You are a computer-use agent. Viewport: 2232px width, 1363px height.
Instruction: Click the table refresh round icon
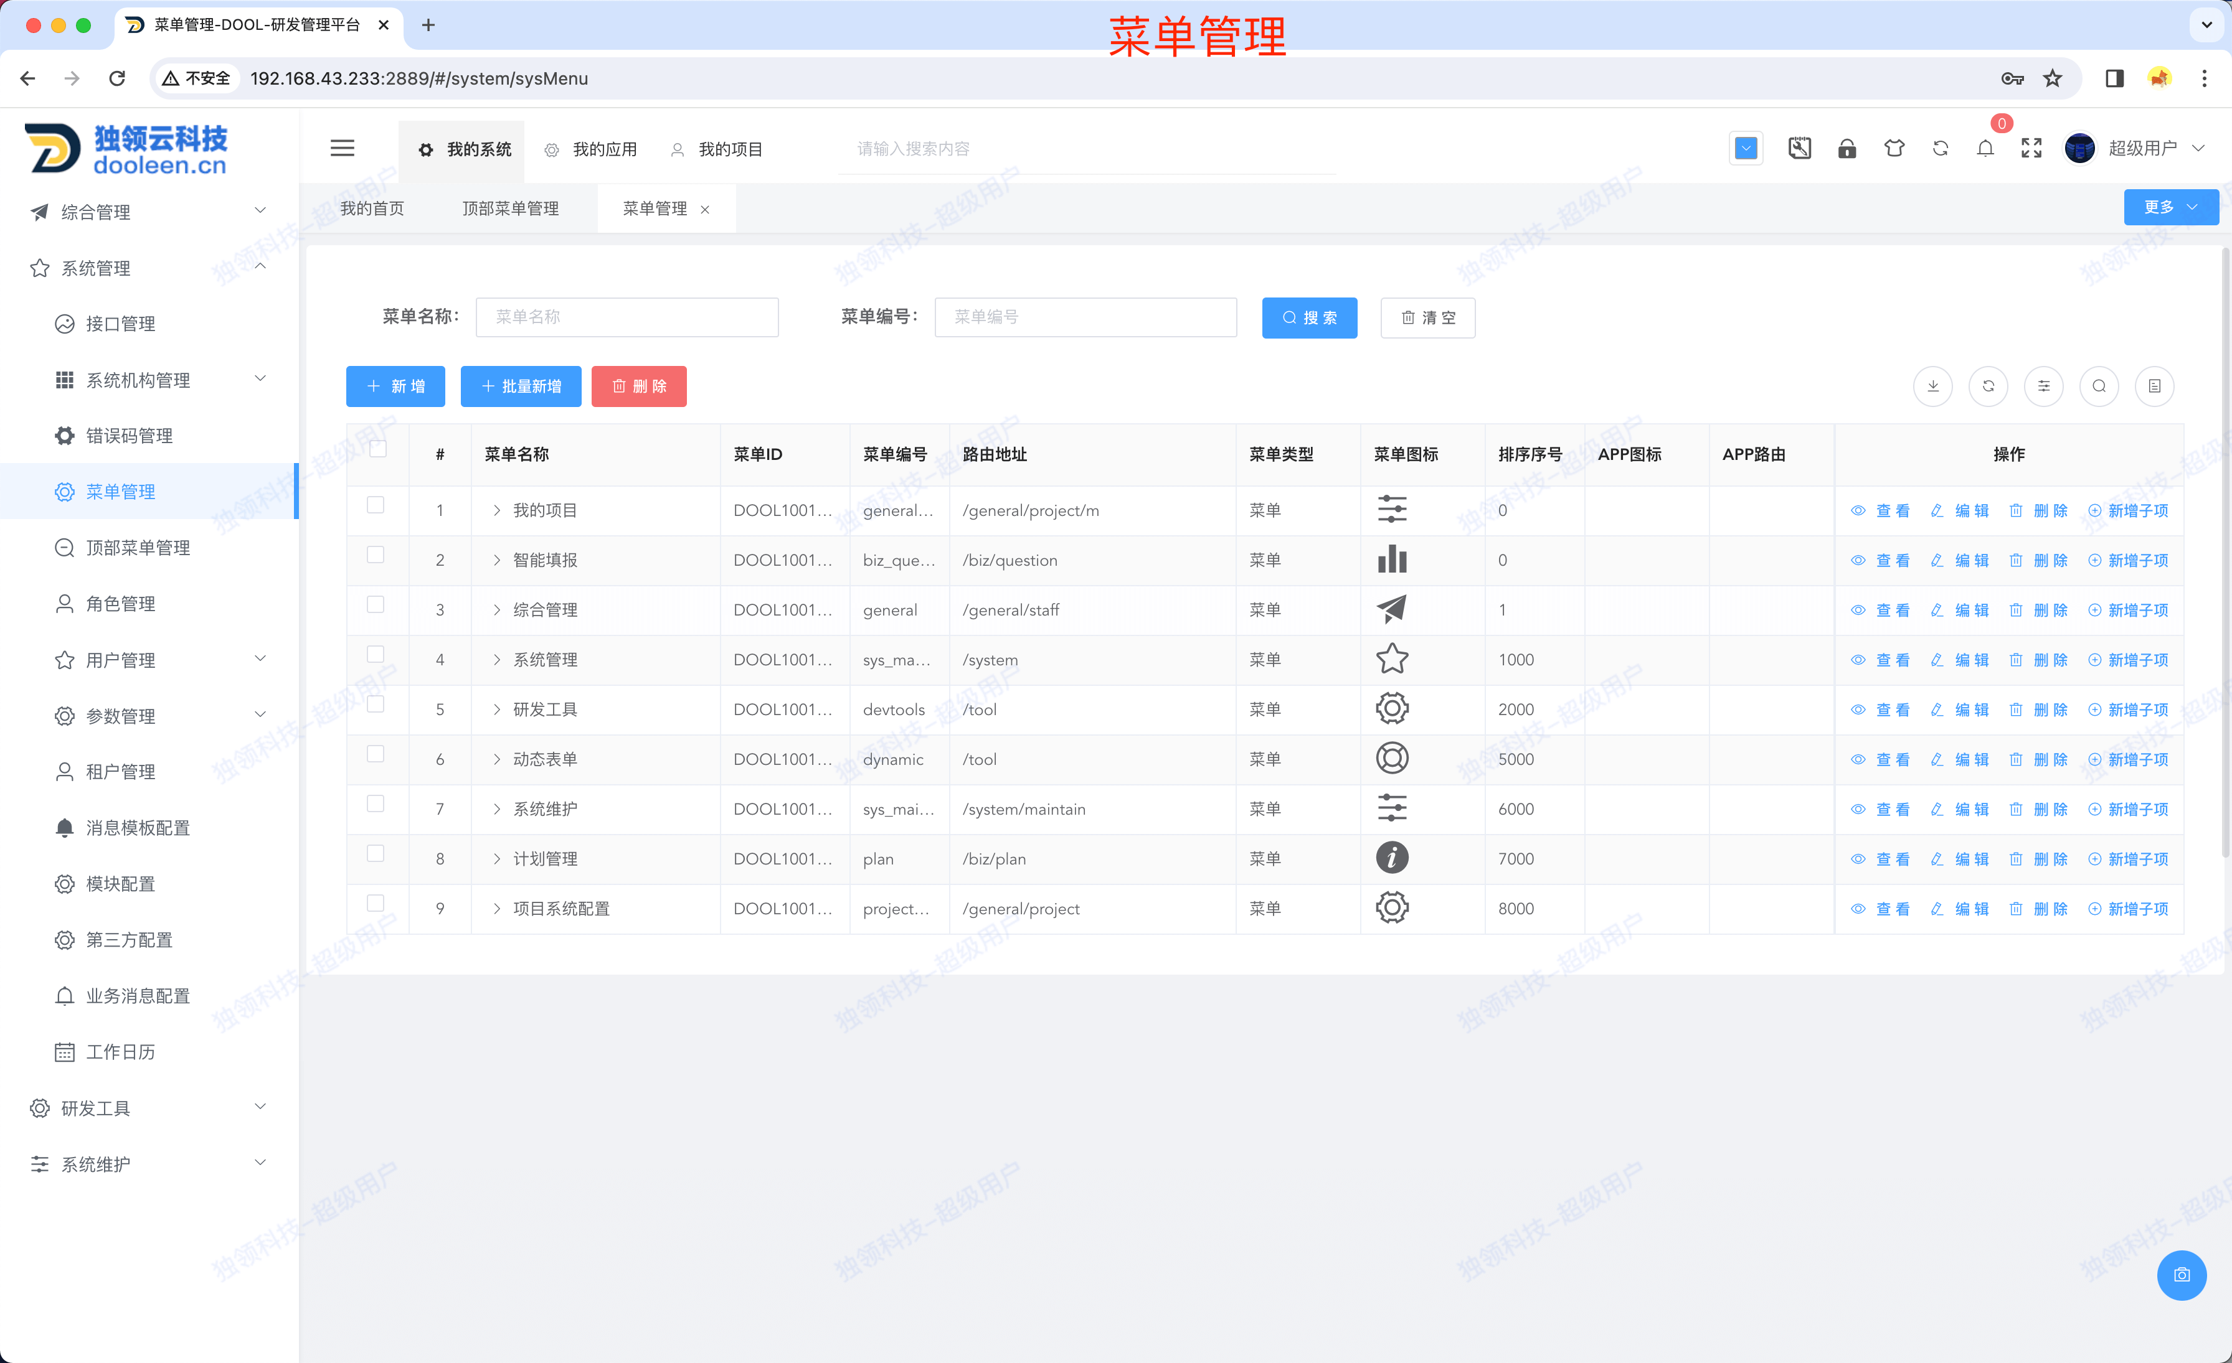(1988, 386)
